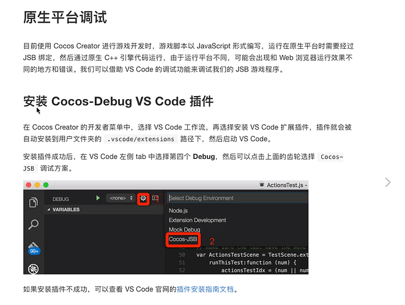Image resolution: width=405 pixels, height=305 pixels.
Task: Click the Select Debug Environment input field
Action: click(x=237, y=198)
